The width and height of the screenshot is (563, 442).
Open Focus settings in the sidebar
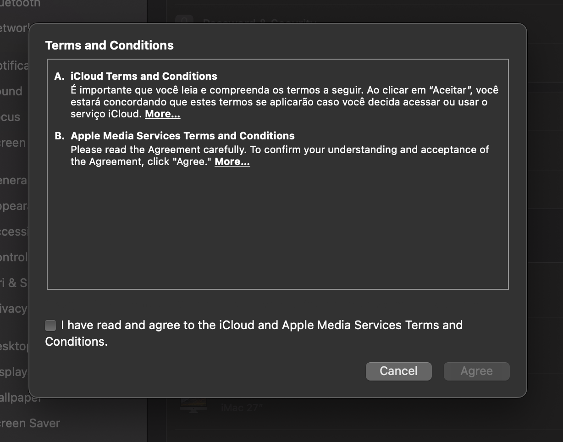click(x=11, y=117)
